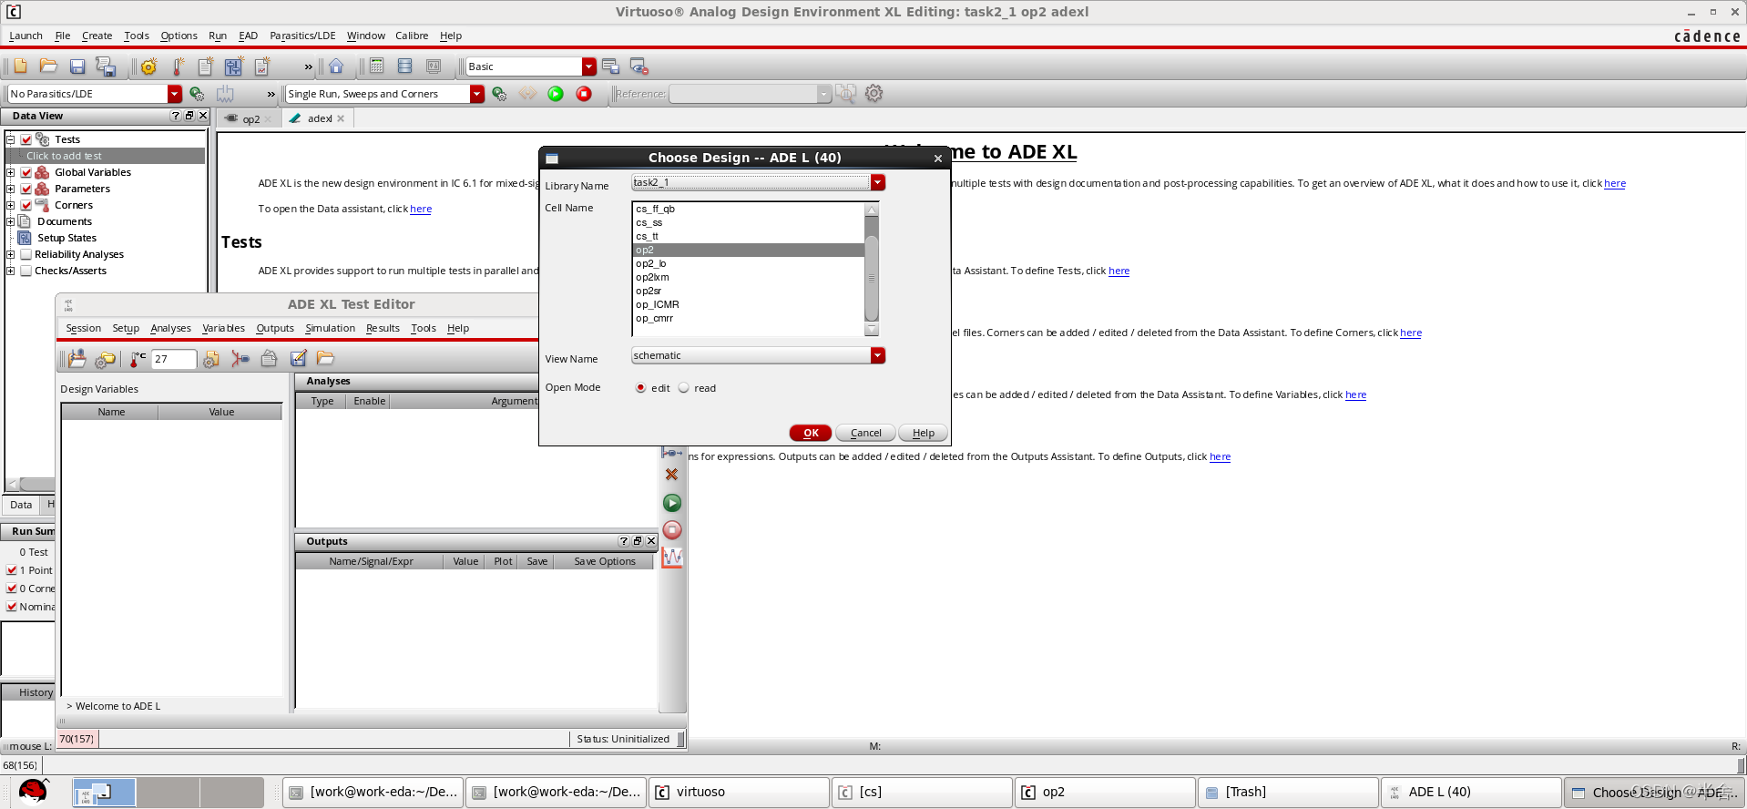Toggle the Tests checkbox in Data View
1747x809 pixels.
[26, 139]
